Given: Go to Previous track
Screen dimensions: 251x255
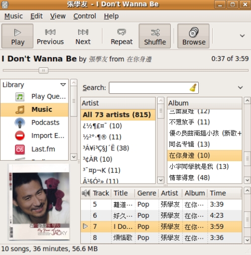Looking at the screenshot, I should click(x=50, y=36).
